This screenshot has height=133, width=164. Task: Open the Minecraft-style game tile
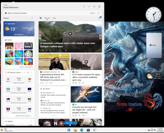coord(9,46)
